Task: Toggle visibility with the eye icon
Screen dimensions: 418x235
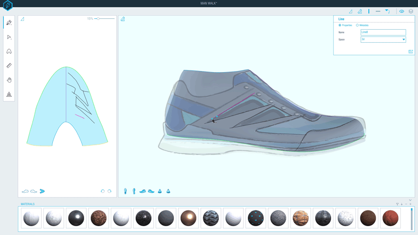Action: (x=402, y=11)
